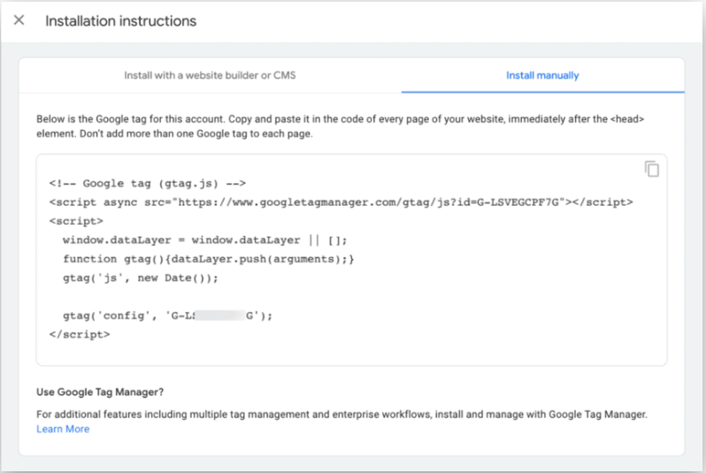The height and width of the screenshot is (473, 706).
Task: Click the Installation instructions title
Action: [120, 21]
